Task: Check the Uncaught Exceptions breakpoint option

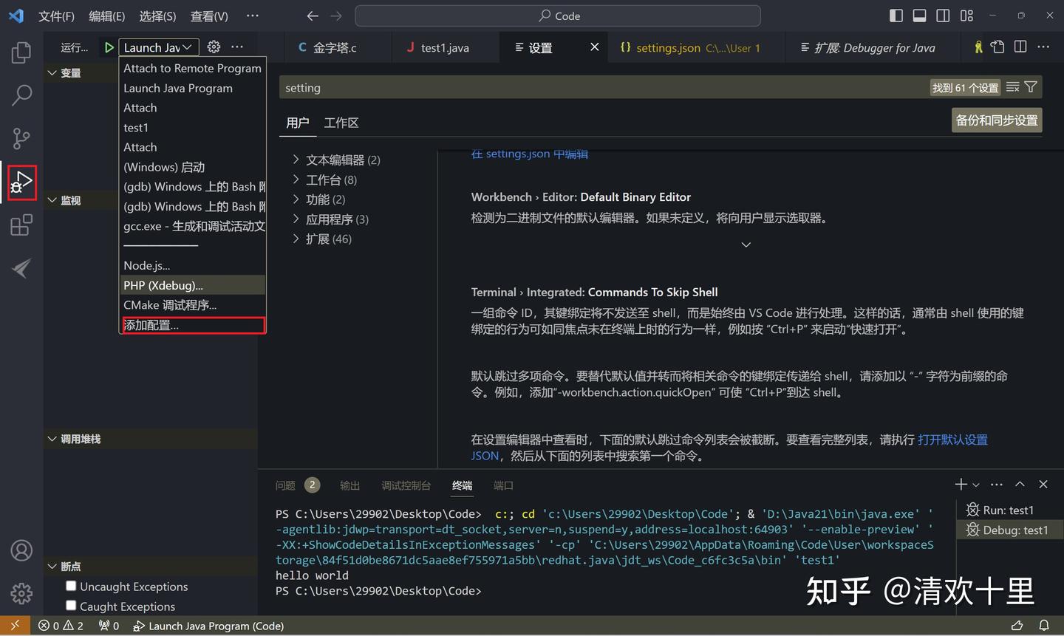Action: 70,586
